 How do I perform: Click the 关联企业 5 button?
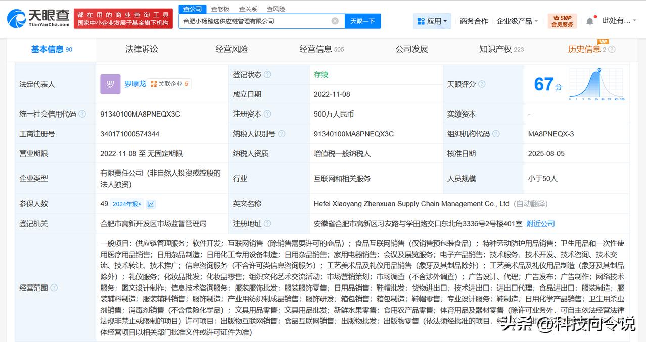click(x=169, y=84)
